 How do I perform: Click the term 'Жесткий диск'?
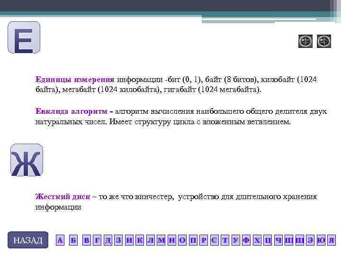pos(63,197)
